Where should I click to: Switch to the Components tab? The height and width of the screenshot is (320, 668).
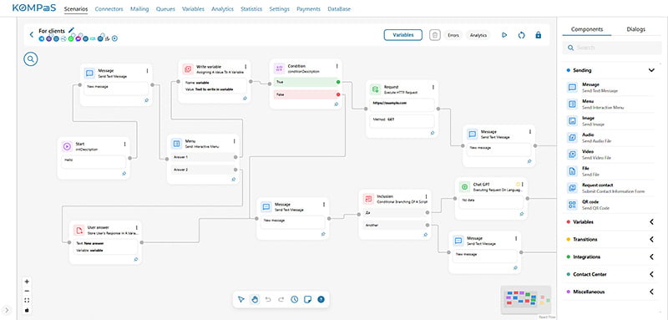587,29
